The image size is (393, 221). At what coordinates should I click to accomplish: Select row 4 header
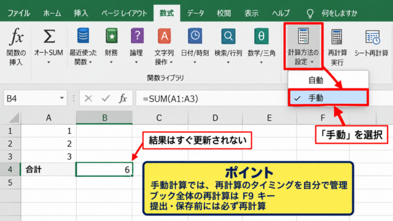point(10,169)
